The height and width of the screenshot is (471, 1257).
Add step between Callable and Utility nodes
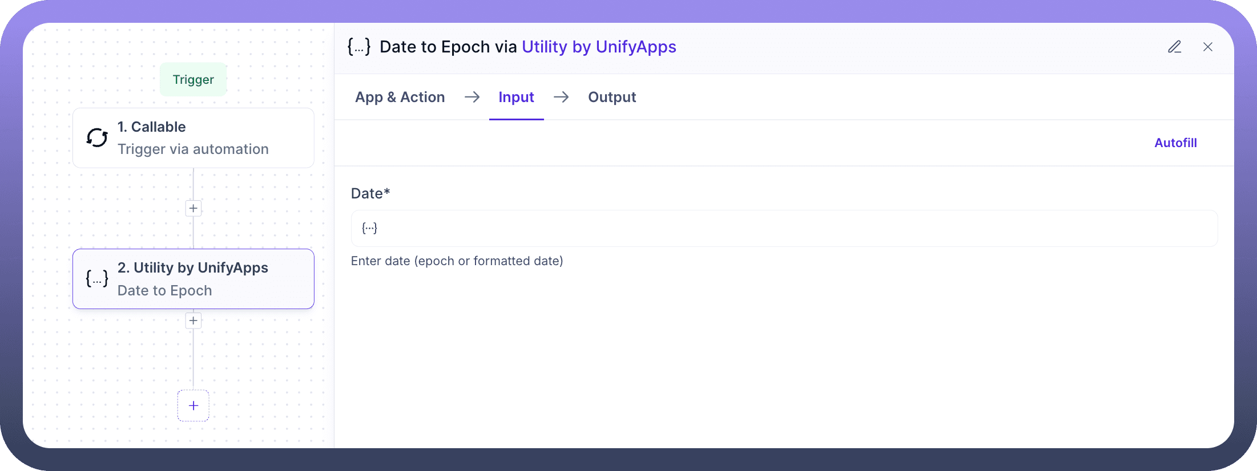(194, 208)
